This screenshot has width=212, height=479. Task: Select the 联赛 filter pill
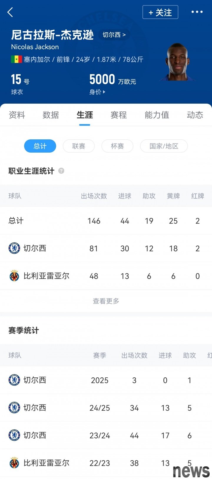click(x=79, y=146)
